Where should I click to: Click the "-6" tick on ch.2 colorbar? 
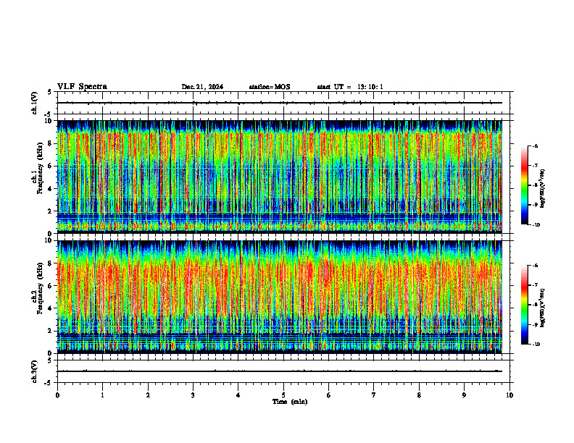(x=535, y=266)
